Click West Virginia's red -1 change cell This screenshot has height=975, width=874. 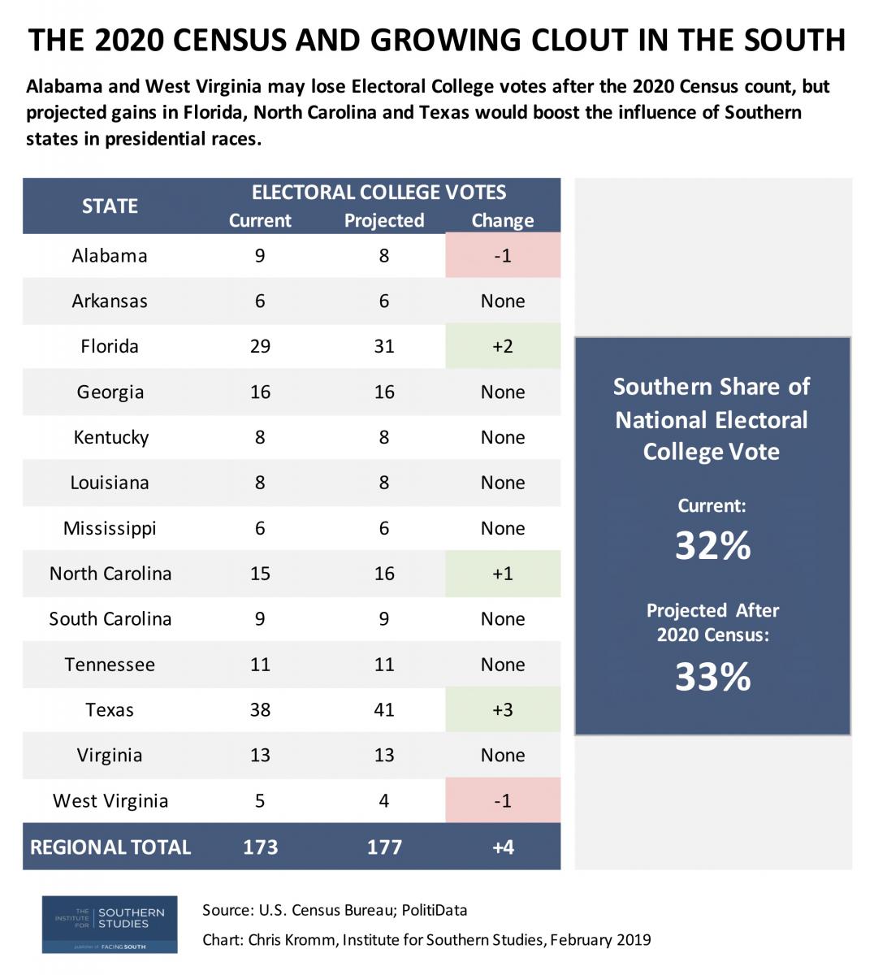pos(503,800)
